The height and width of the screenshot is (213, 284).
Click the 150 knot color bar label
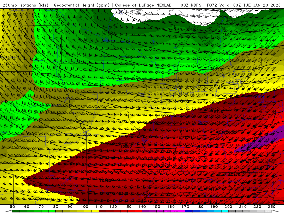pos(157,207)
